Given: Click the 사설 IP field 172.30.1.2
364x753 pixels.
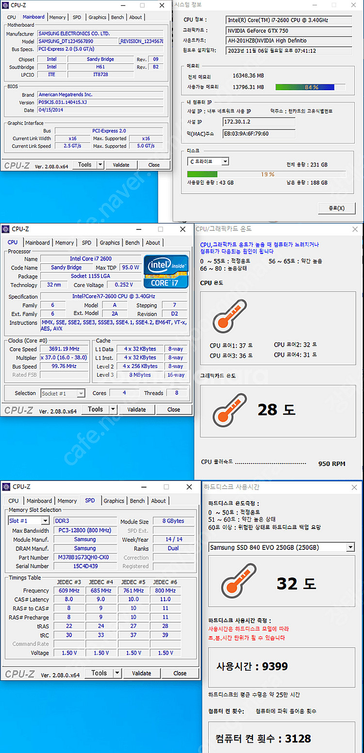Looking at the screenshot, I should [259, 122].
